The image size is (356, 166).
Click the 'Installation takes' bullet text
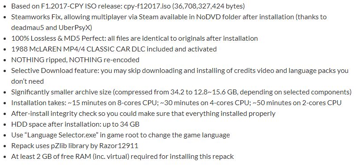coord(38,102)
